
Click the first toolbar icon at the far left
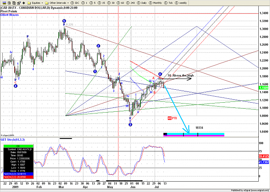tap(5, 3)
